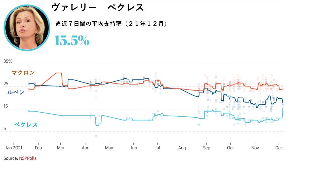Click the 5 y-axis label
Viewport: 322px width, 181px height.
5,129
